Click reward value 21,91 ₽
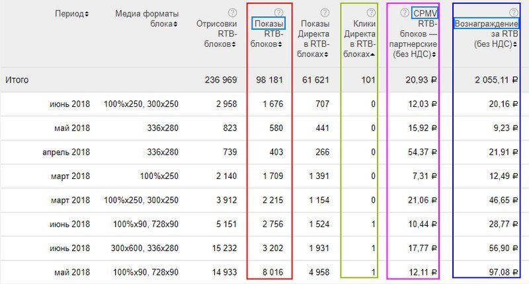The image size is (529, 284). point(504,152)
